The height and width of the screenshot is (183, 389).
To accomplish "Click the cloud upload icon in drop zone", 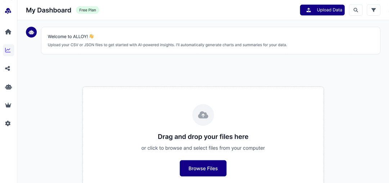I will pyautogui.click(x=203, y=115).
